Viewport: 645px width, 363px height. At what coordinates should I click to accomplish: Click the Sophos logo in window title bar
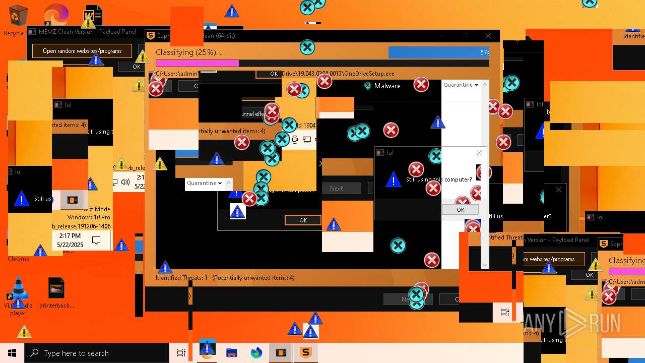click(x=150, y=36)
